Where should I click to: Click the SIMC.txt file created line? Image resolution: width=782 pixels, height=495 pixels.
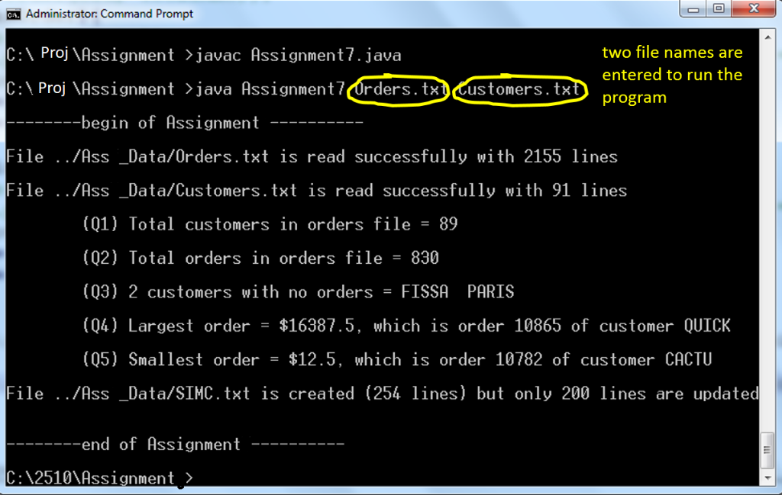point(383,394)
